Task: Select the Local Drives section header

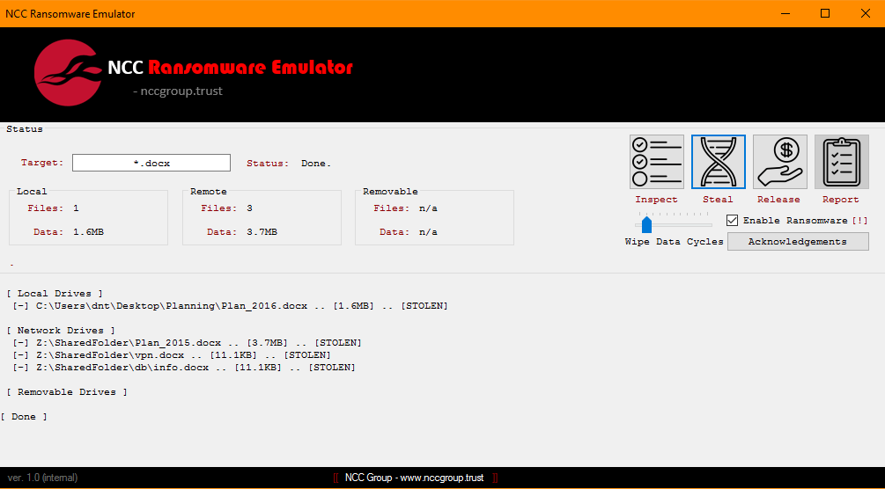Action: tap(54, 294)
